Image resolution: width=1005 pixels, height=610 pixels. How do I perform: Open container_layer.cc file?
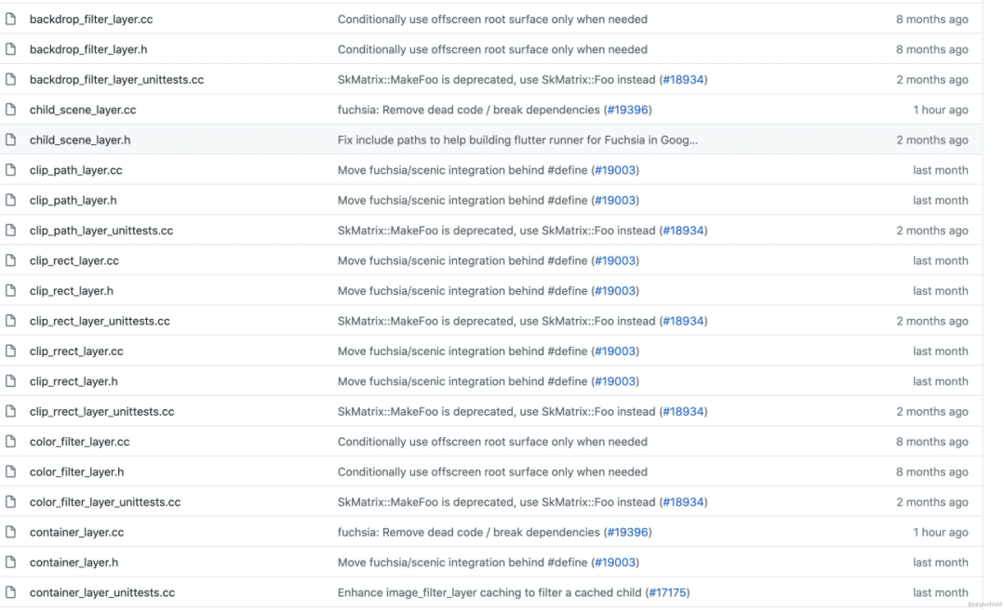pyautogui.click(x=76, y=533)
